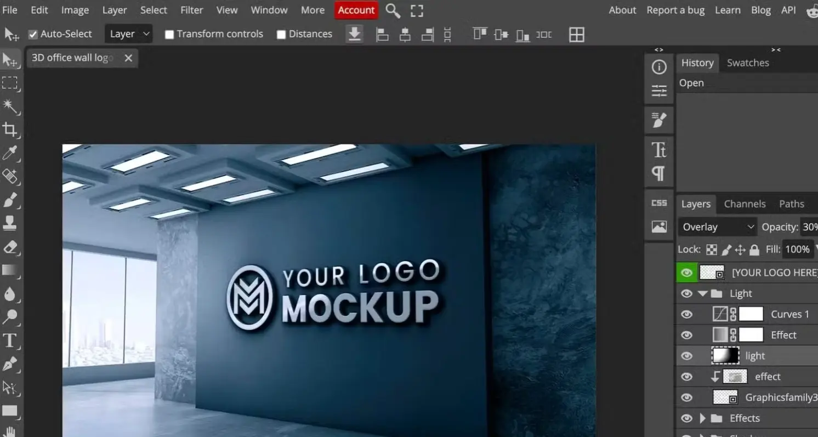Open the Info panel icon

[x=659, y=67]
